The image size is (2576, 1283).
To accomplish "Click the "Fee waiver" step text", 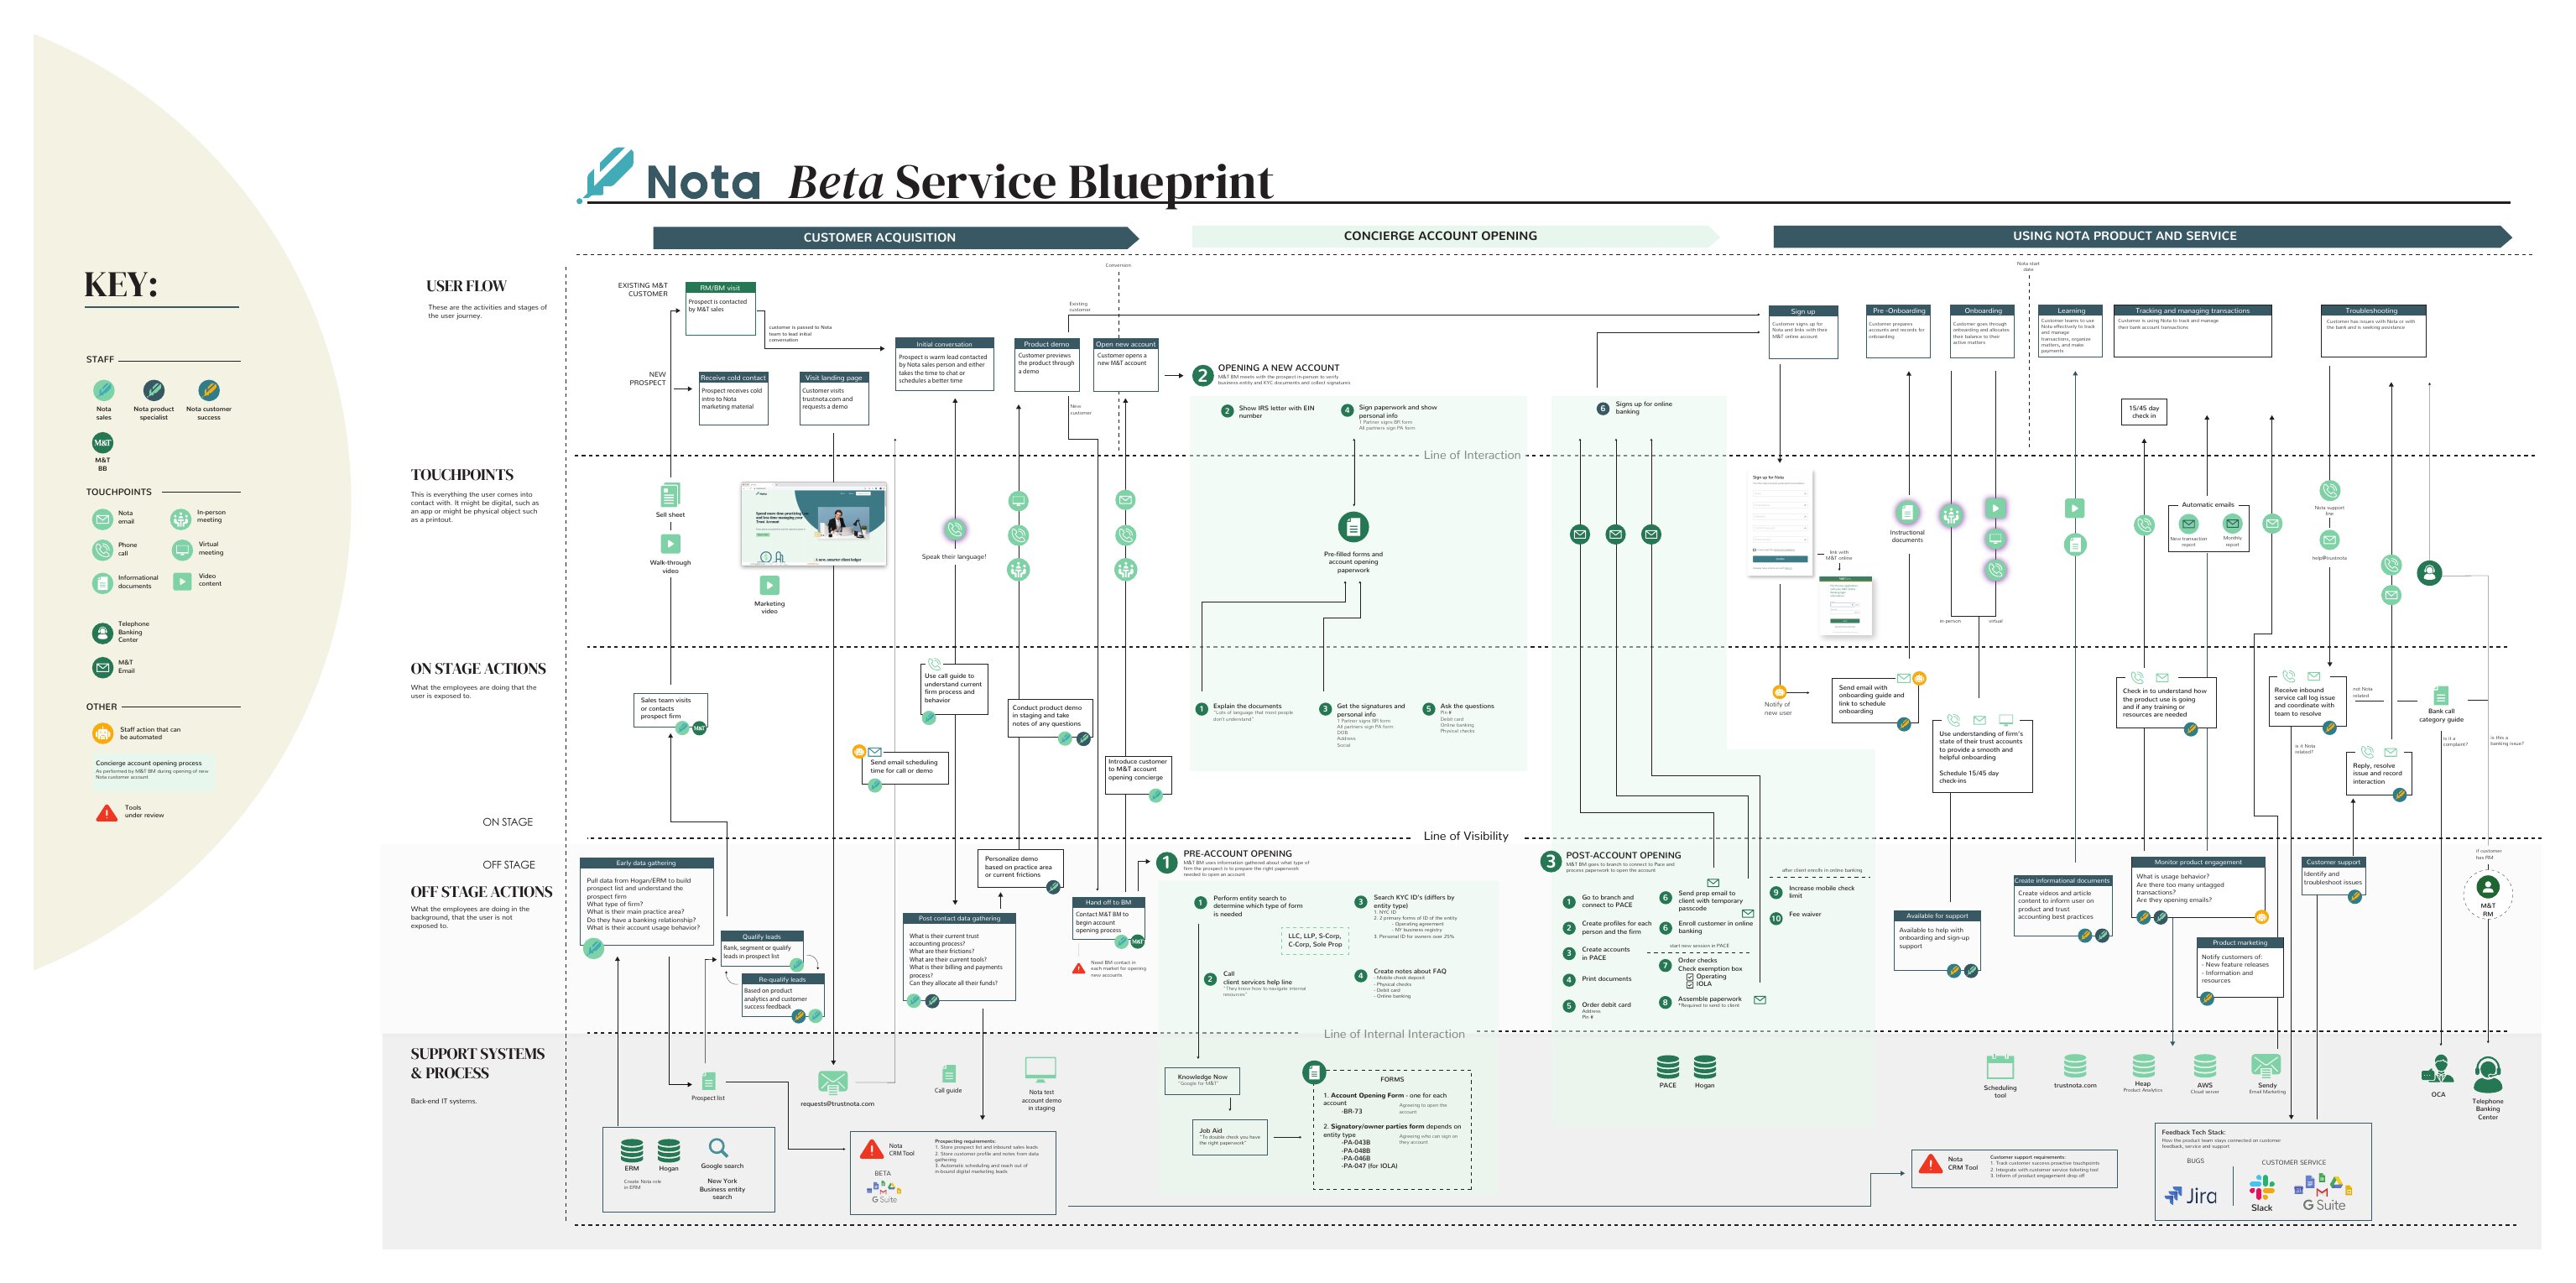I will point(1804,914).
